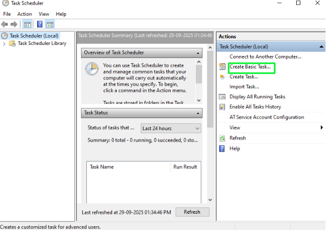Click the blue Help toolbar button
This screenshot has width=326, height=231.
click(40, 24)
